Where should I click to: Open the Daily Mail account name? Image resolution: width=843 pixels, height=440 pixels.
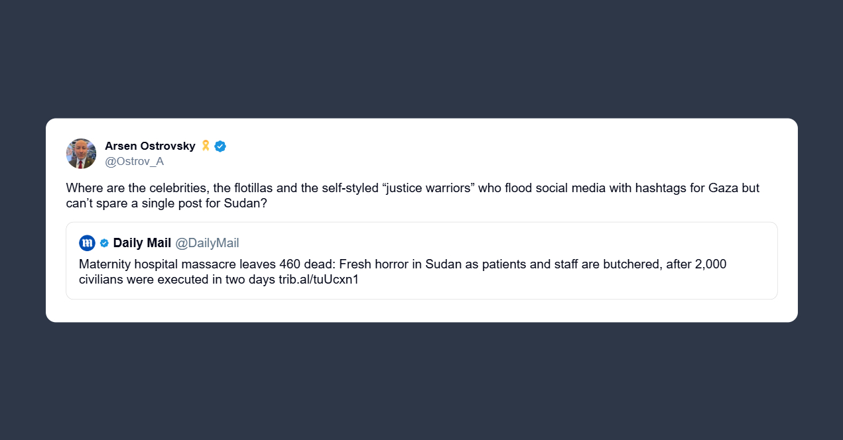[142, 243]
